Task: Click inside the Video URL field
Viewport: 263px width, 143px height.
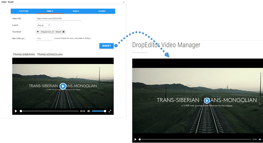Action: point(59,19)
